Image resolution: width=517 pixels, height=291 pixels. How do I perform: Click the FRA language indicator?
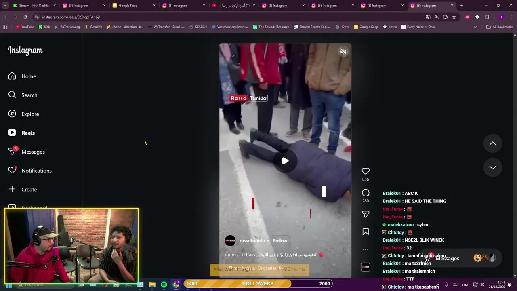465,285
